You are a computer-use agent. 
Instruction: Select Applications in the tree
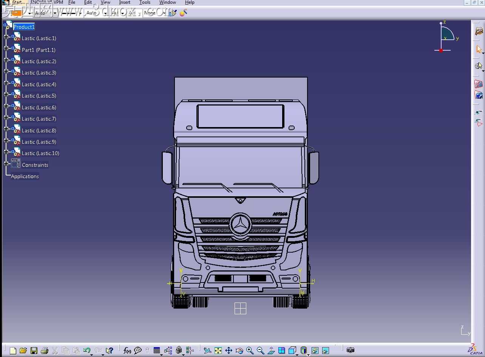25,176
